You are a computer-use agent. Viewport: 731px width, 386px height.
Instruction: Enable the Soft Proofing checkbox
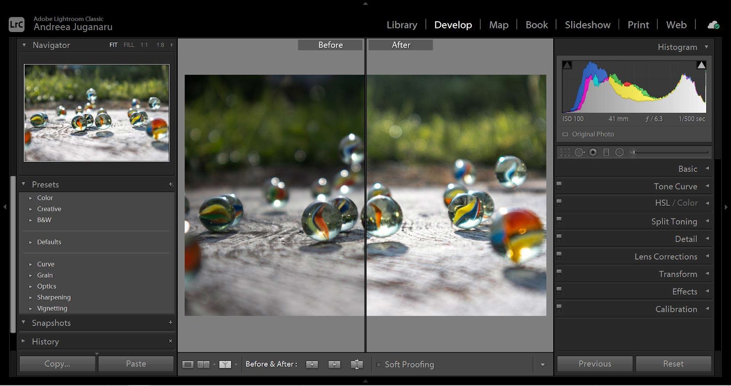point(379,365)
